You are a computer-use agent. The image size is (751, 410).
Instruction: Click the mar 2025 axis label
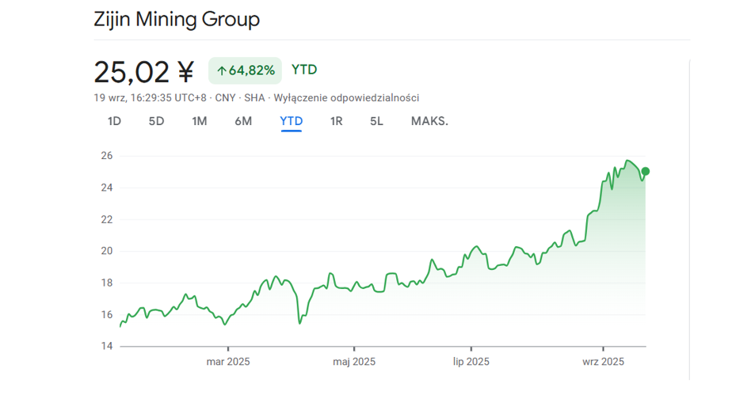(228, 362)
